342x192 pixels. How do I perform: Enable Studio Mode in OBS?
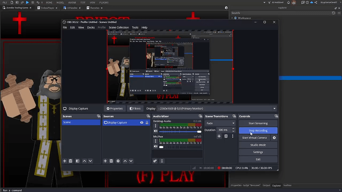258,145
